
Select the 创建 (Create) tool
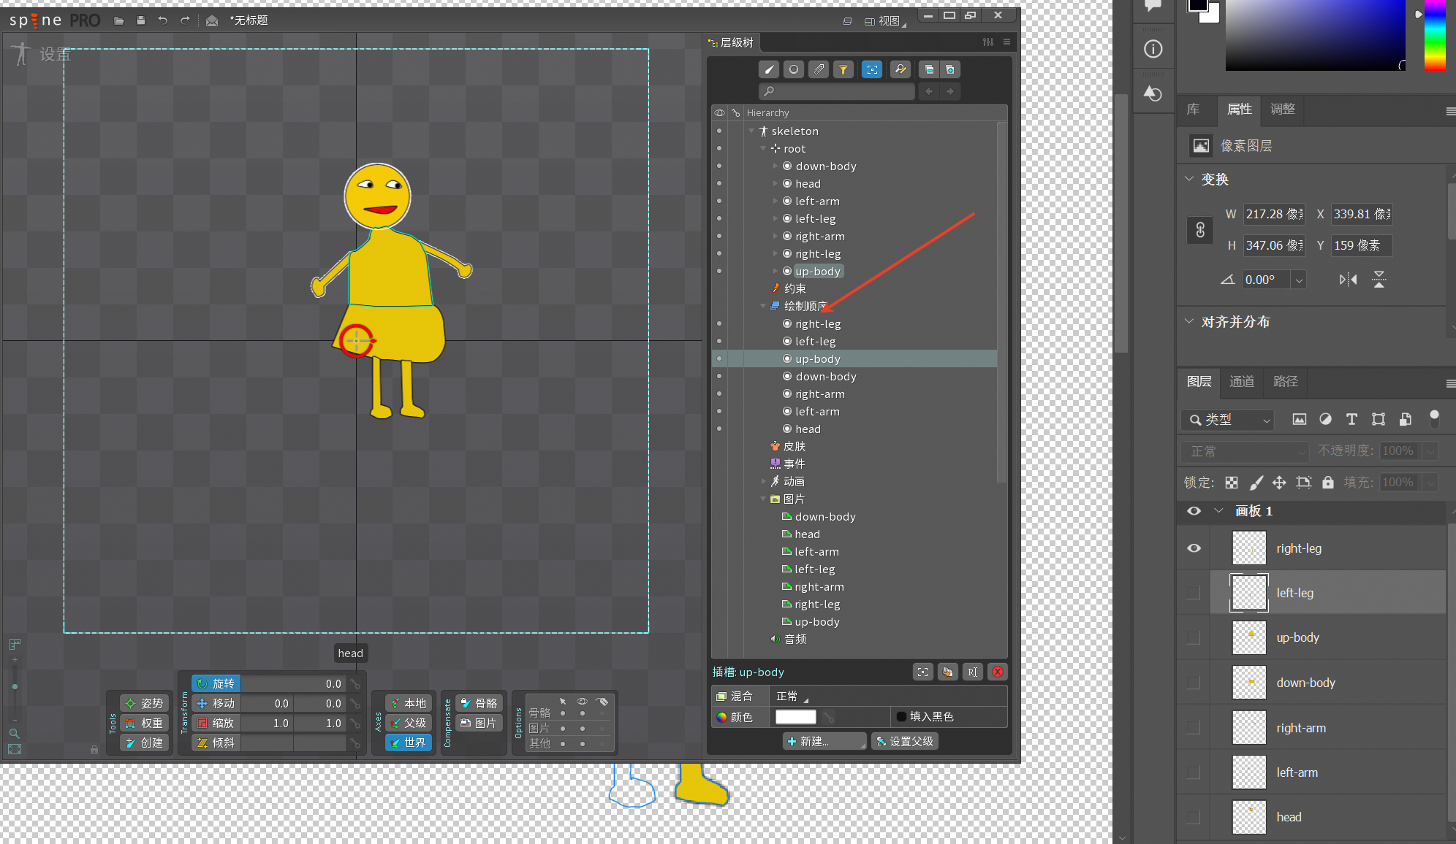[145, 743]
